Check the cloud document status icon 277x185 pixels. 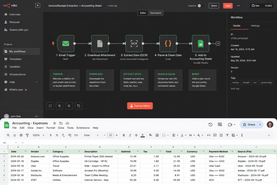pos(67,123)
